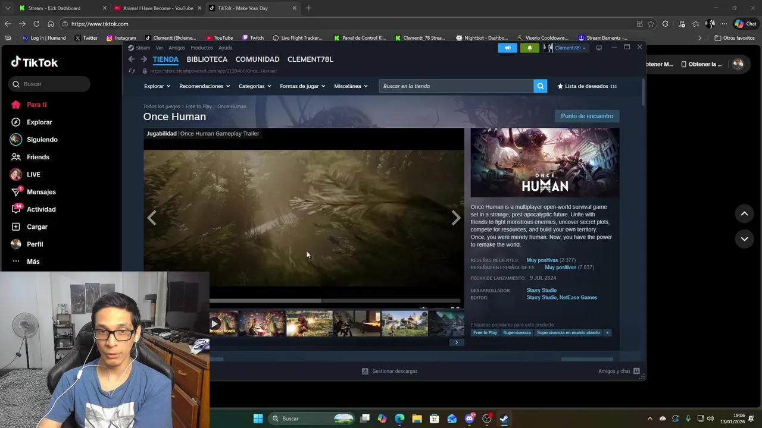The height and width of the screenshot is (428, 762).
Task: Expand more popular tags plus button
Action: click(x=607, y=333)
